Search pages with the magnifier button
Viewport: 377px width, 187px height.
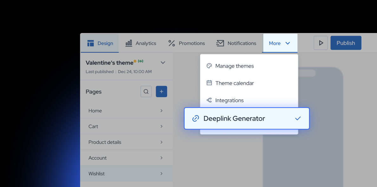point(146,91)
